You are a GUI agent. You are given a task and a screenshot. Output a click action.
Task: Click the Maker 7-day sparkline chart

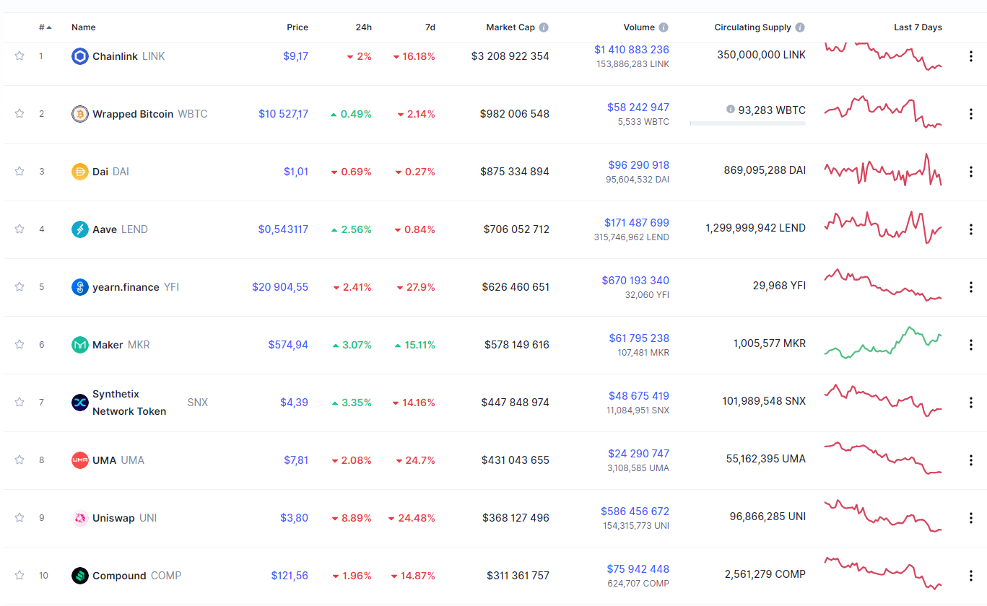pos(883,343)
